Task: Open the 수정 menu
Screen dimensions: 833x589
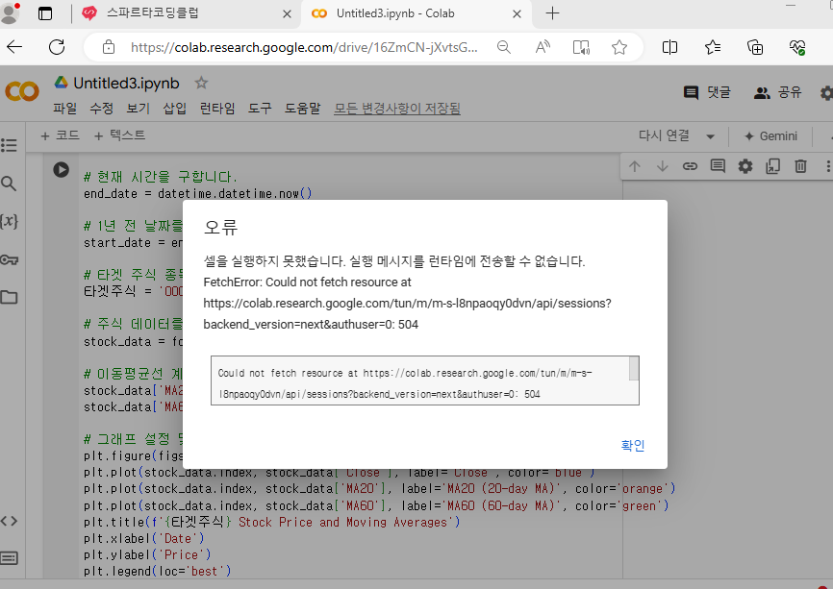Action: [x=101, y=109]
